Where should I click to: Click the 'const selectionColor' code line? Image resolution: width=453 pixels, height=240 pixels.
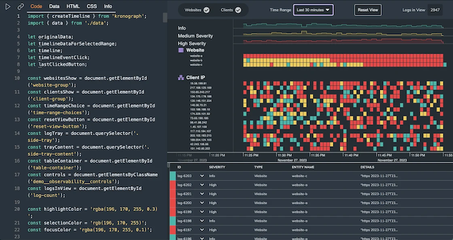point(87,223)
